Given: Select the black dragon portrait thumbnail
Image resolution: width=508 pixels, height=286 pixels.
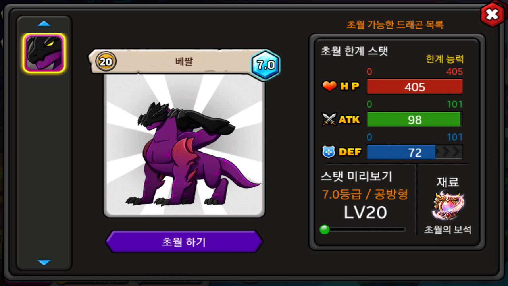Looking at the screenshot, I should [x=44, y=53].
